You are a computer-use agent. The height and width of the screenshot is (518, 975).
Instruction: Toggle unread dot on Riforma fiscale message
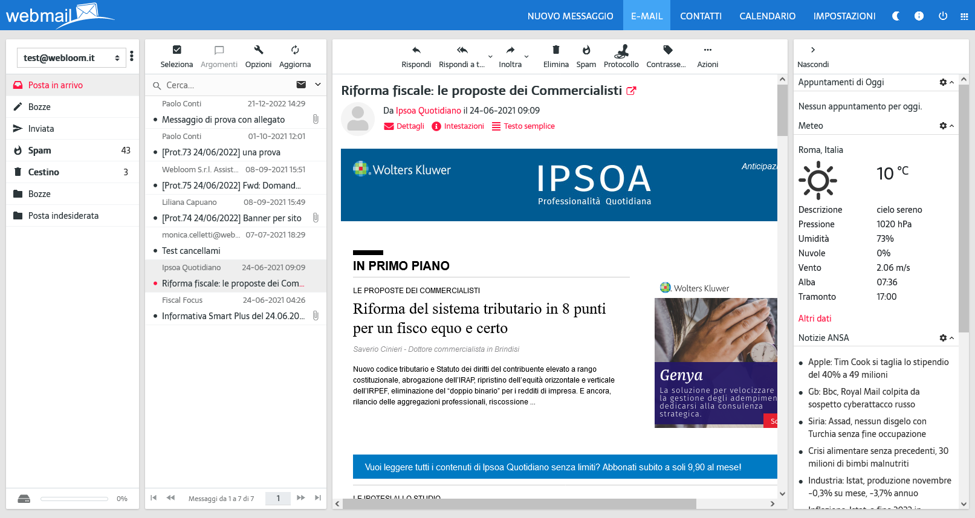[x=155, y=283]
